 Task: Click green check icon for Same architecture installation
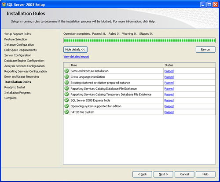pos(66,71)
